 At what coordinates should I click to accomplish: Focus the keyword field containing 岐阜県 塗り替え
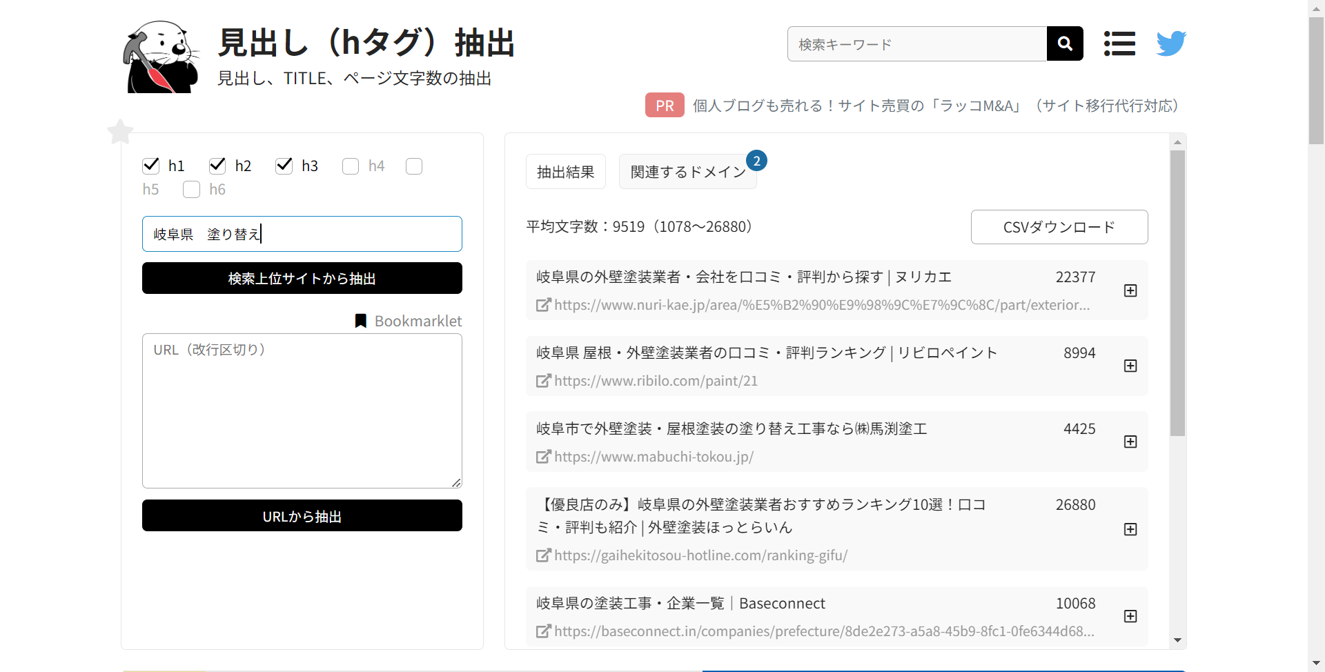(302, 234)
